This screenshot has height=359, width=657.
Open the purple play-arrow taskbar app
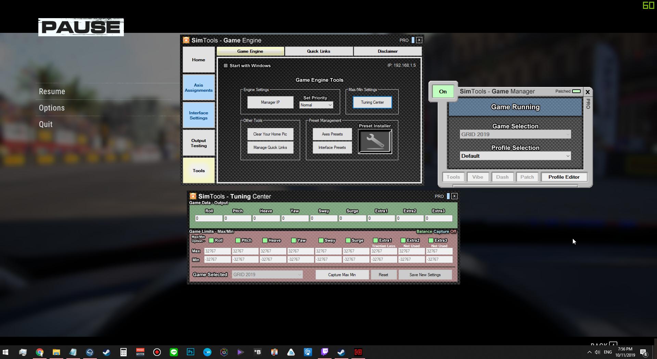[241, 352]
